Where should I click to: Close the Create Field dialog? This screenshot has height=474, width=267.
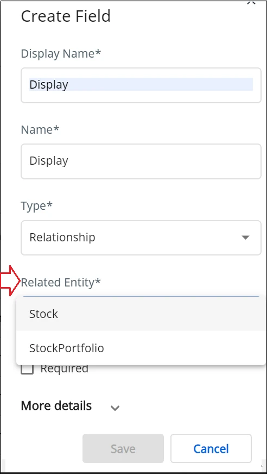click(251, 3)
